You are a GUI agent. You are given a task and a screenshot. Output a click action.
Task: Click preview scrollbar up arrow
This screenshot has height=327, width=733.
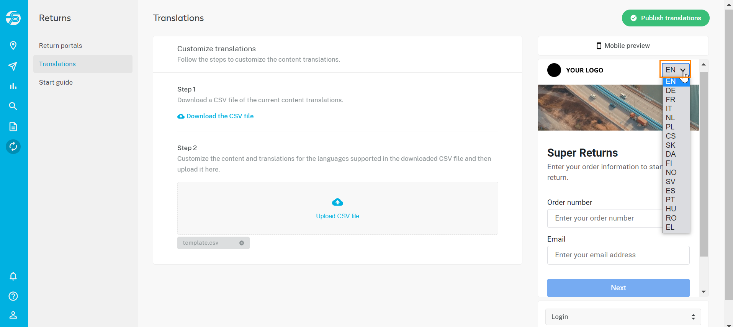[704, 64]
